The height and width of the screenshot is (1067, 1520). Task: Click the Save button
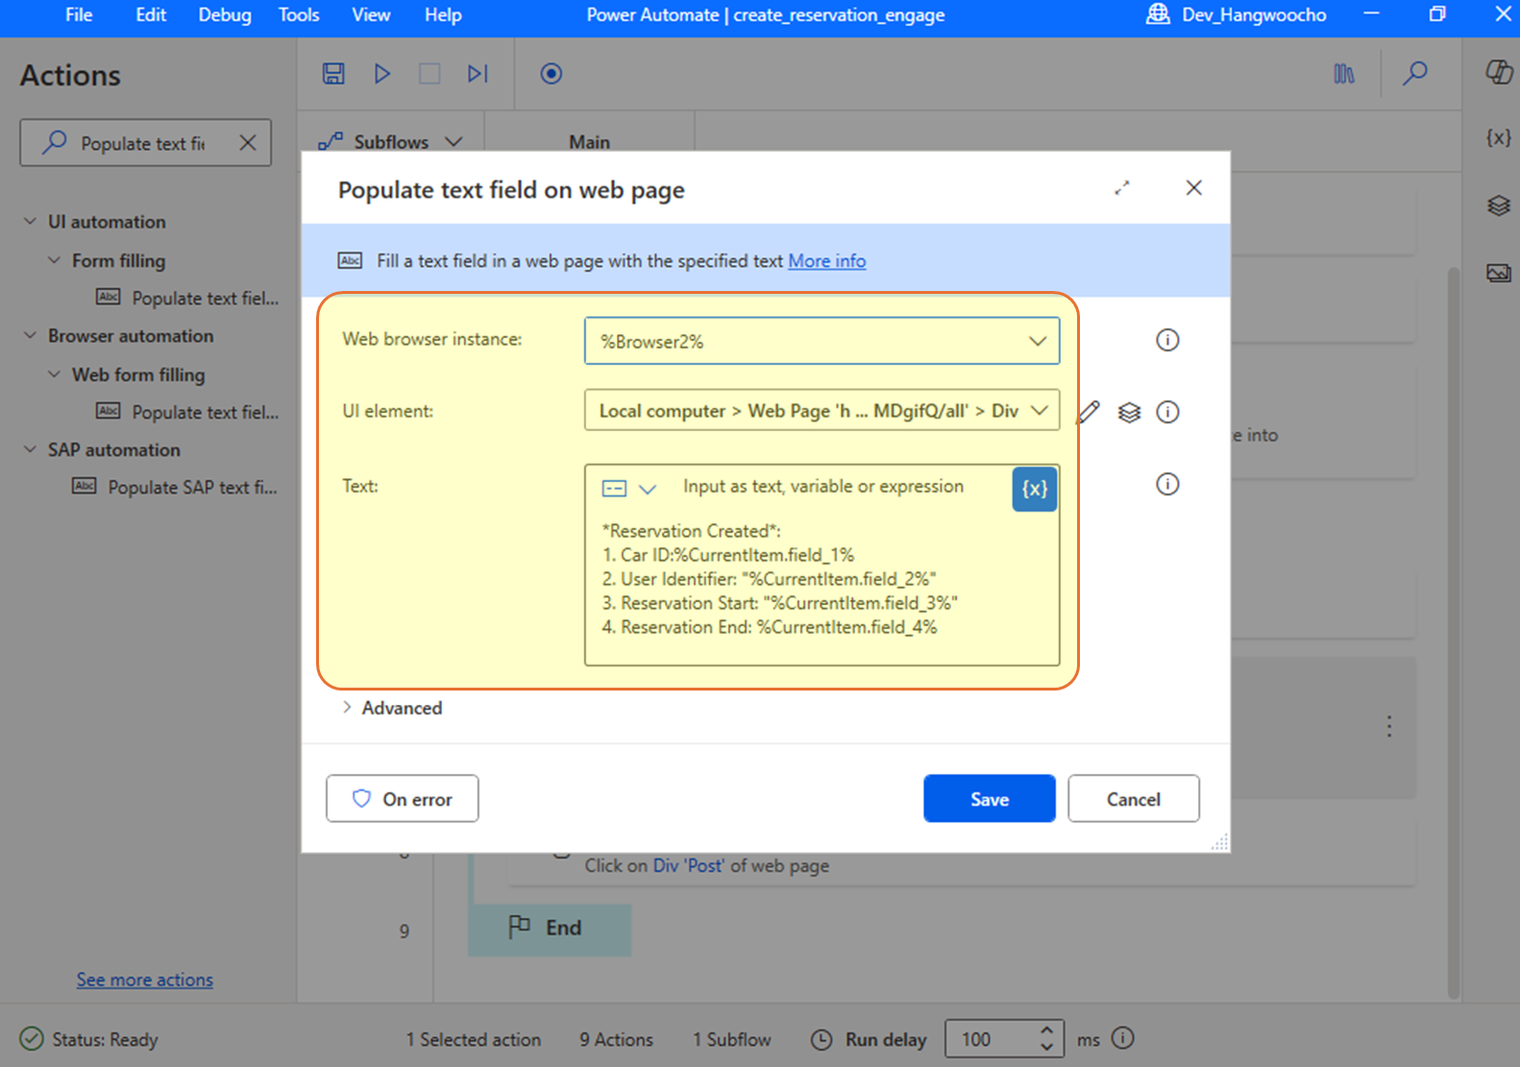pos(990,799)
